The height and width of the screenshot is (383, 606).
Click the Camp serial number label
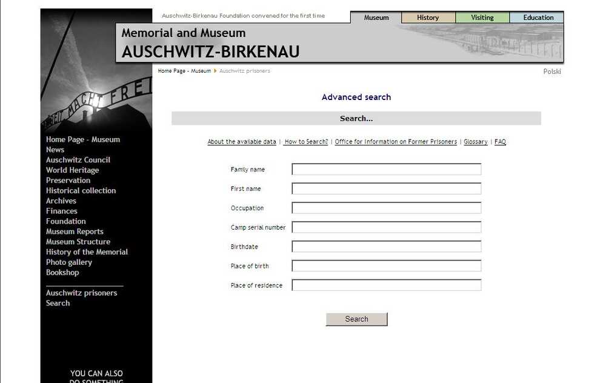point(258,228)
